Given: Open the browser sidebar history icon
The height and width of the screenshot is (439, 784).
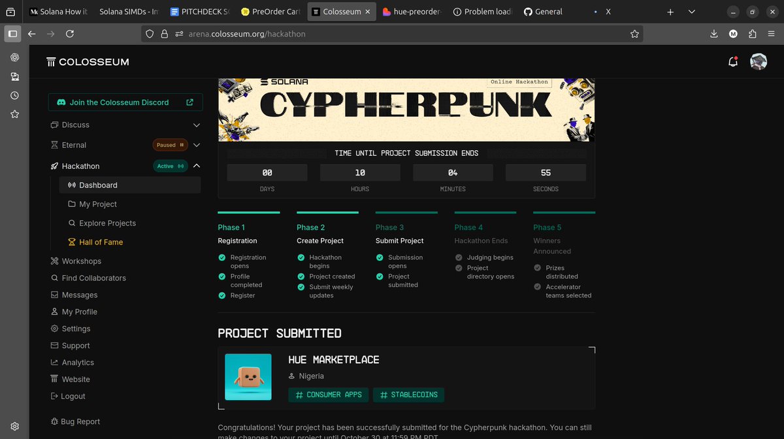Looking at the screenshot, I should pos(14,95).
